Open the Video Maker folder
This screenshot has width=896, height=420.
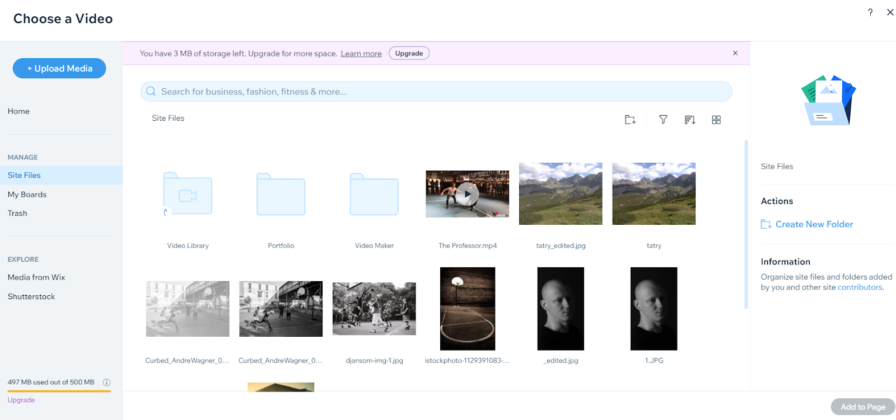click(374, 194)
